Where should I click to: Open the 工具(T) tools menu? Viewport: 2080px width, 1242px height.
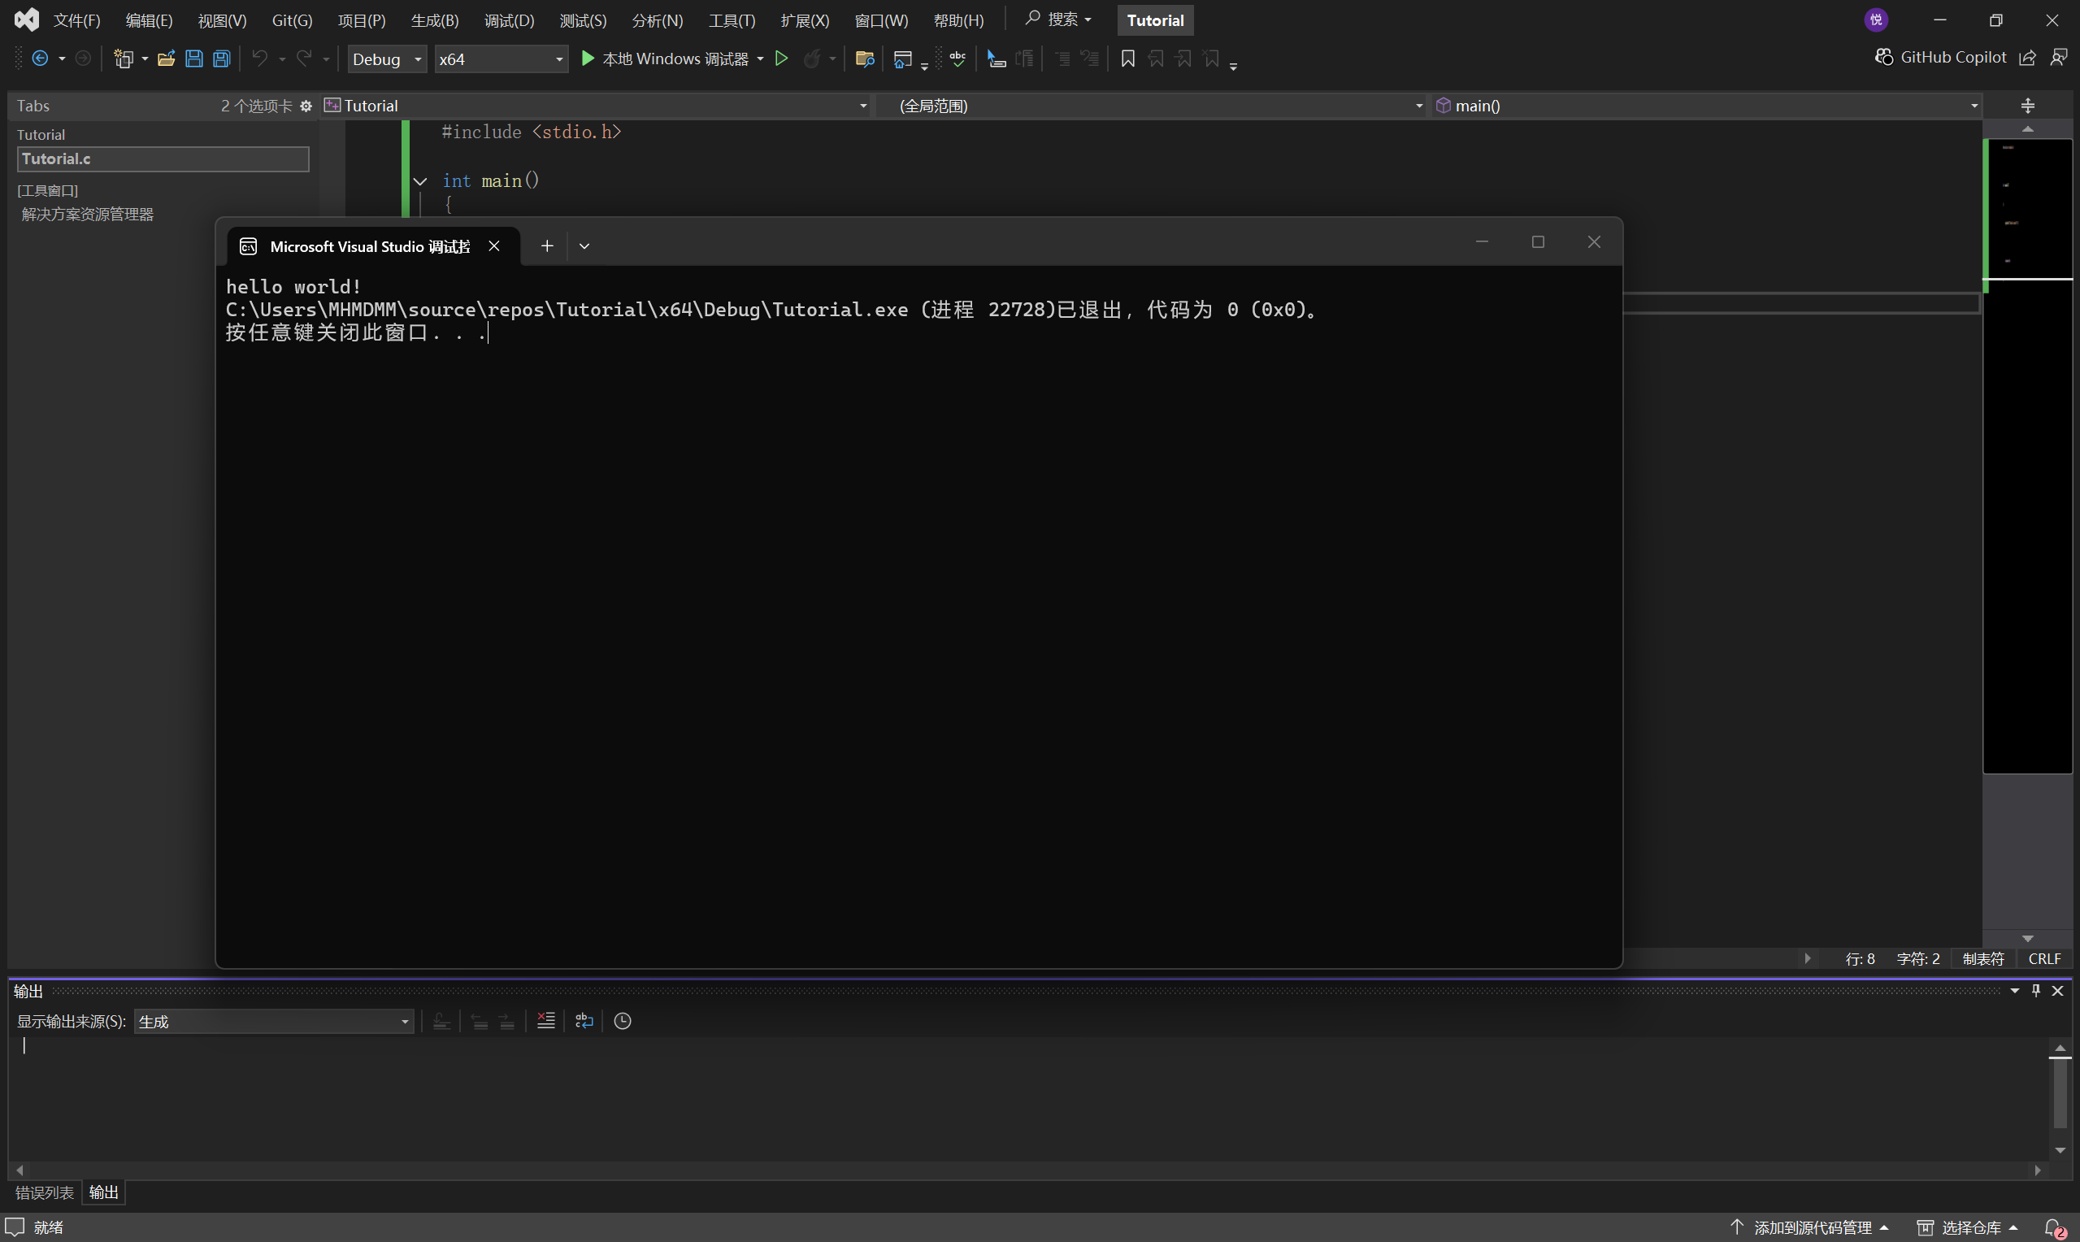click(x=732, y=20)
